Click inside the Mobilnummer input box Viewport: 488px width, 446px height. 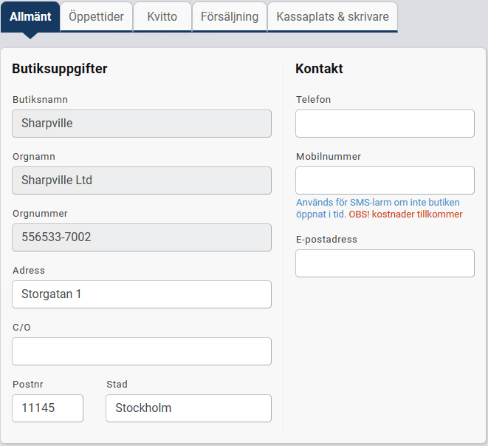click(385, 180)
